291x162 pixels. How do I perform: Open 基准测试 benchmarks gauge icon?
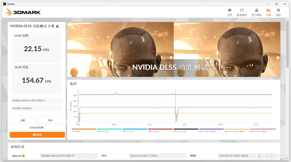242,11
